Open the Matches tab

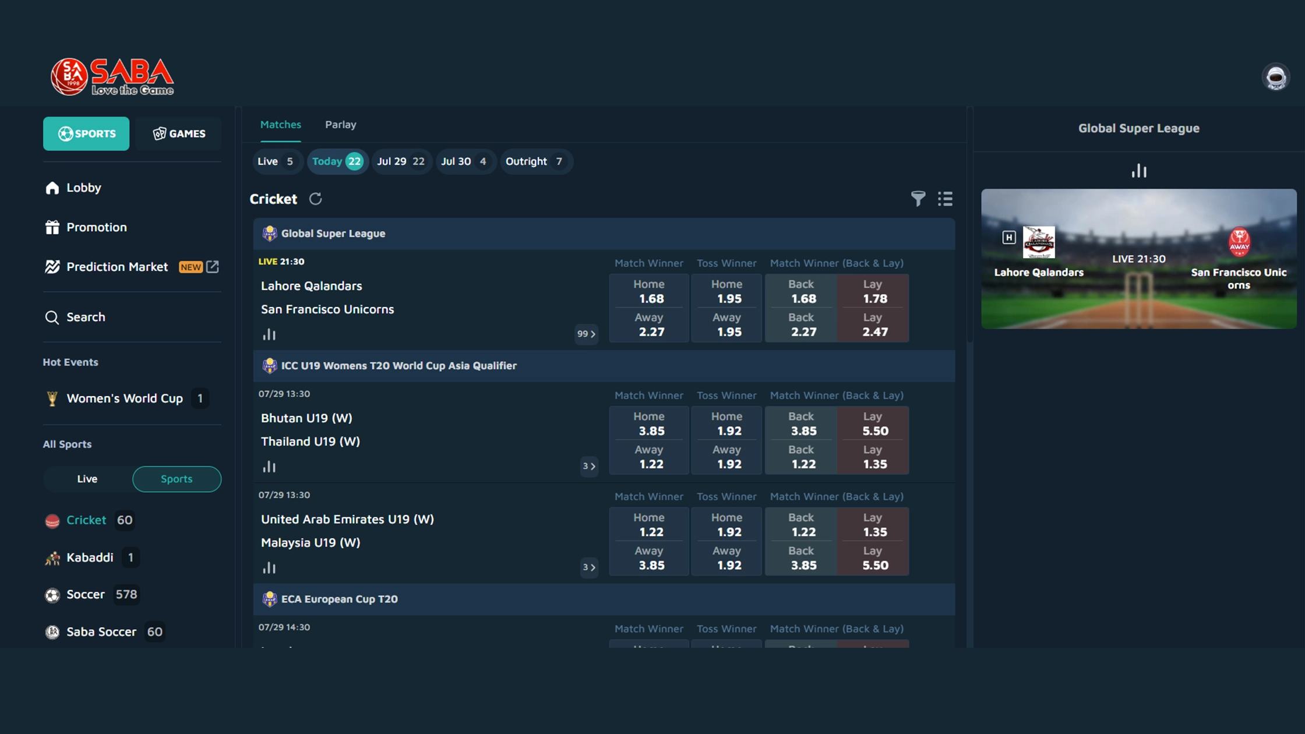click(x=281, y=125)
